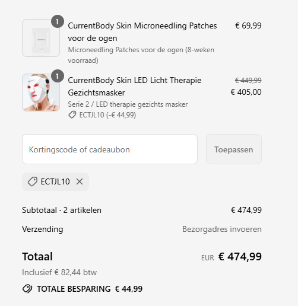298x306 pixels.
Task: Click the tag icon in ECTJL10 chip
Action: click(33, 181)
